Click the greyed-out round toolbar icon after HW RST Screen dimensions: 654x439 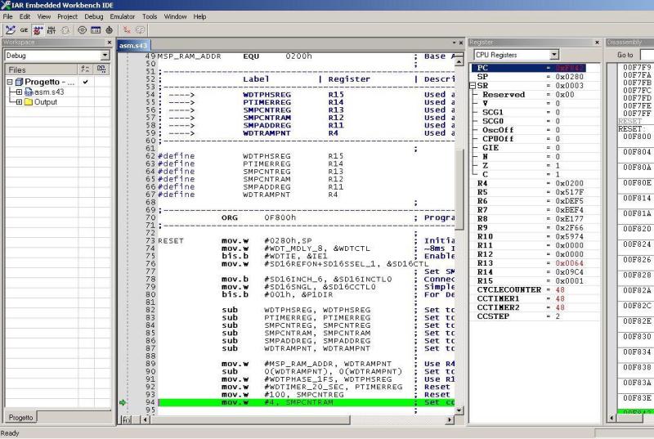66,30
